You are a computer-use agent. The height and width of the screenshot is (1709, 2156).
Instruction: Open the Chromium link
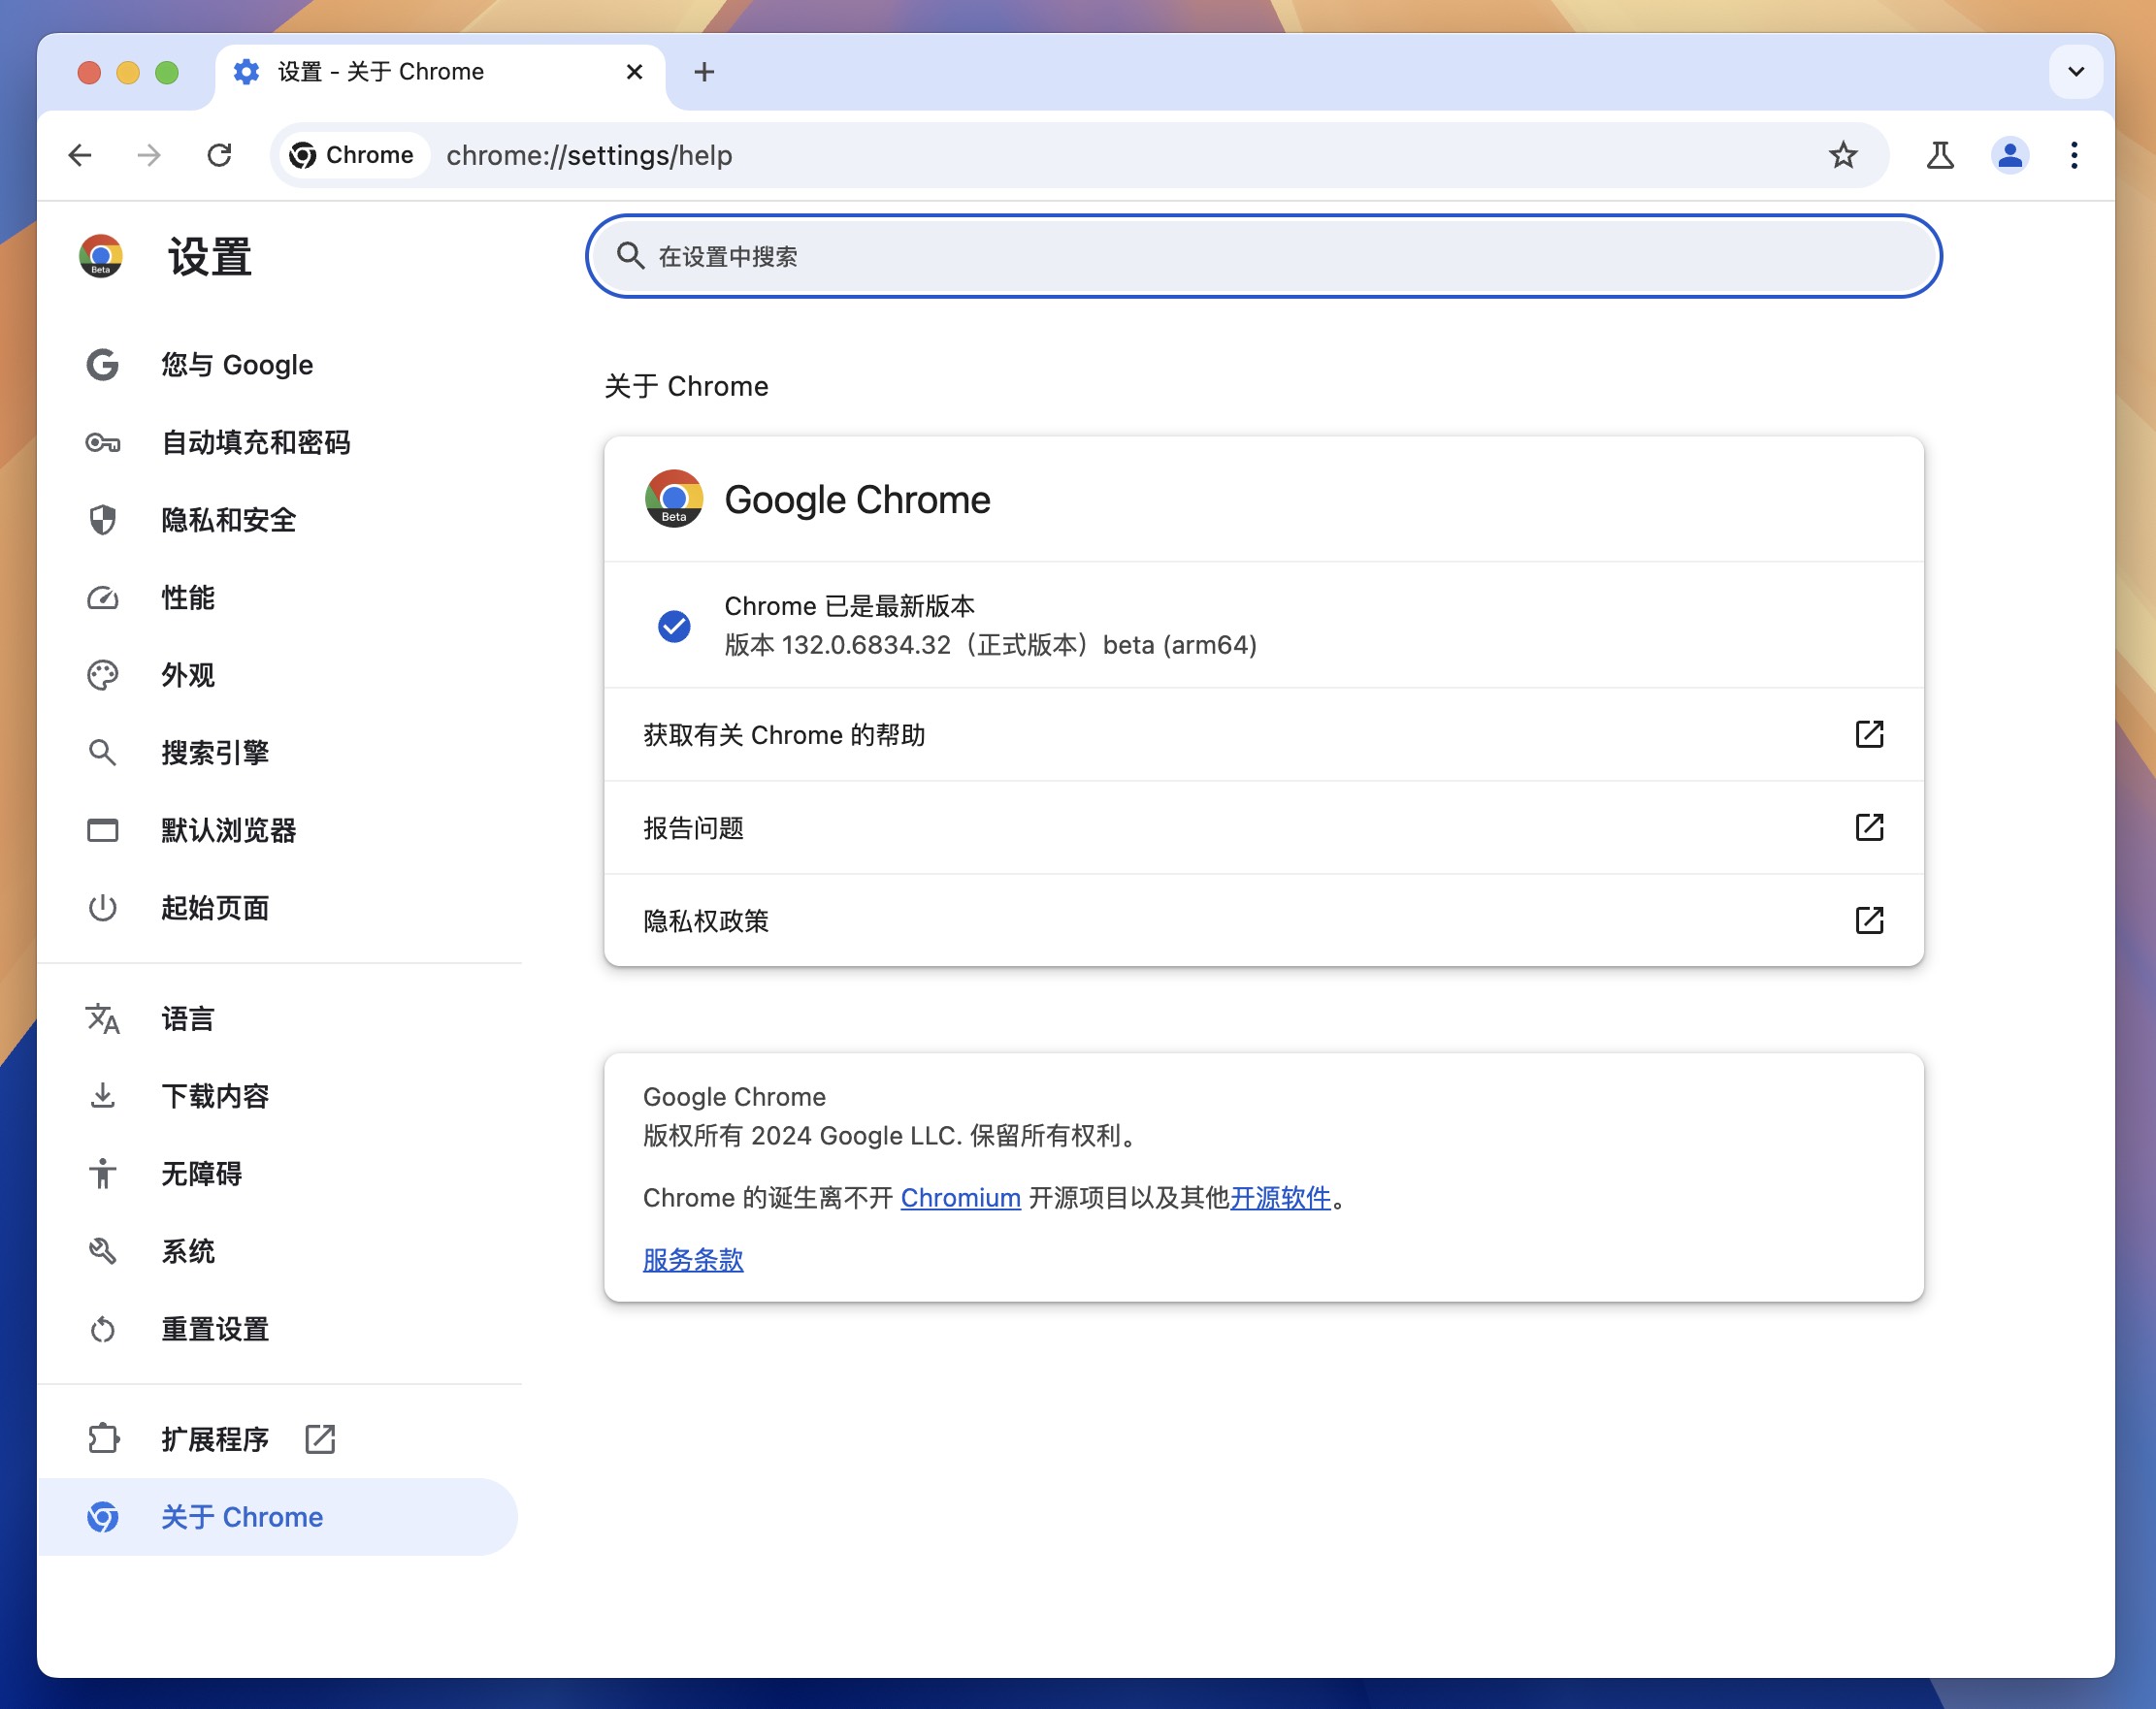(960, 1197)
